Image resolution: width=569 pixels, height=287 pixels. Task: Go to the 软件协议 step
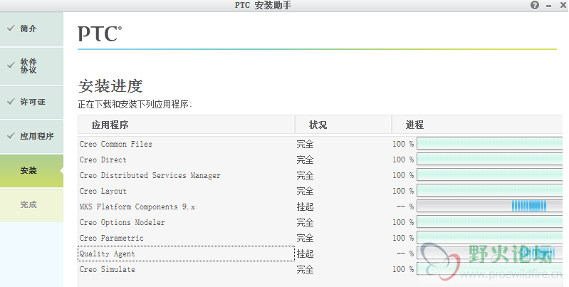[31, 66]
